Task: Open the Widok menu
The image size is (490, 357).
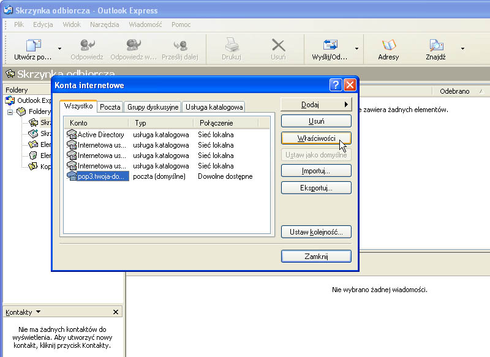Action: (x=72, y=24)
